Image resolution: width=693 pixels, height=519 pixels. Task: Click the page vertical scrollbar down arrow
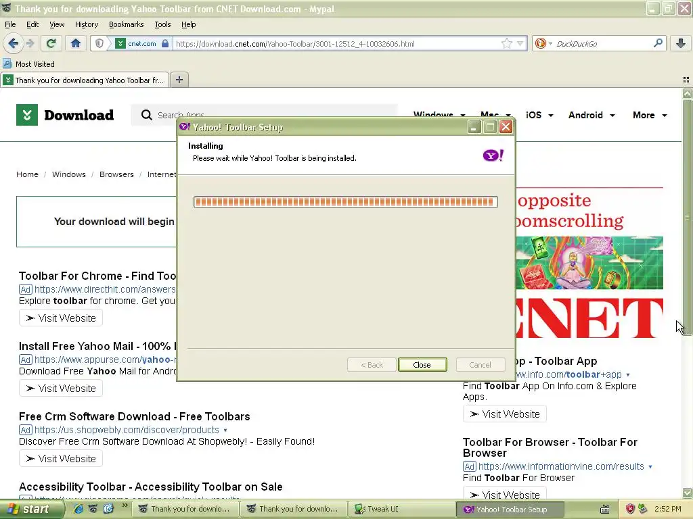tap(687, 493)
